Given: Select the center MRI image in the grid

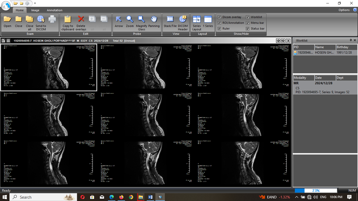Looking at the screenshot, I should coord(145,115).
